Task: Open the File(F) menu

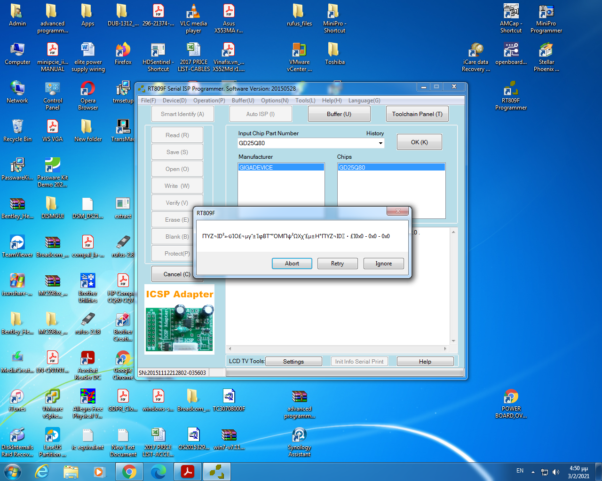Action: (148, 101)
